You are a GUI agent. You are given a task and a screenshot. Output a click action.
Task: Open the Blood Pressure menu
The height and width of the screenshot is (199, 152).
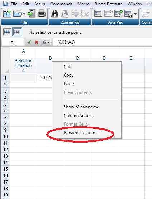(x=109, y=4)
